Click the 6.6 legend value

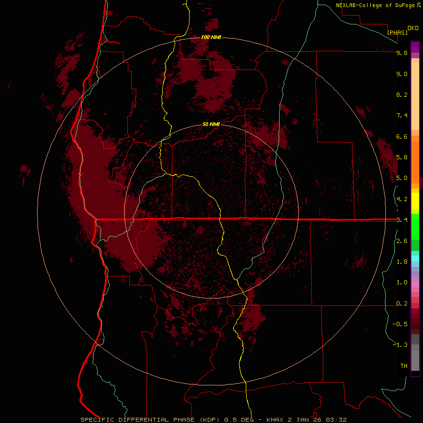402,136
